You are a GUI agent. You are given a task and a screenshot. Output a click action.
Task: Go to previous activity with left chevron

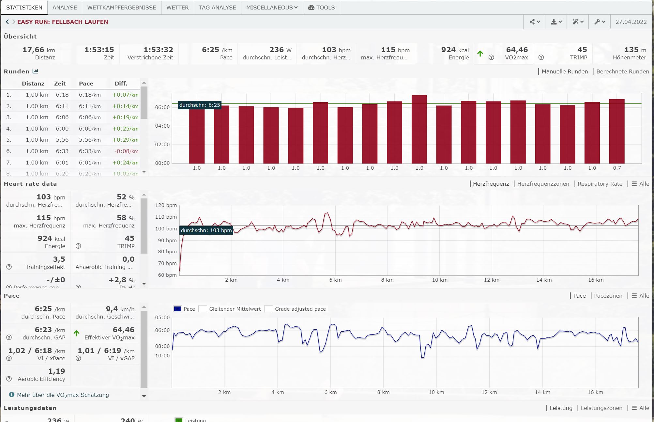[7, 22]
